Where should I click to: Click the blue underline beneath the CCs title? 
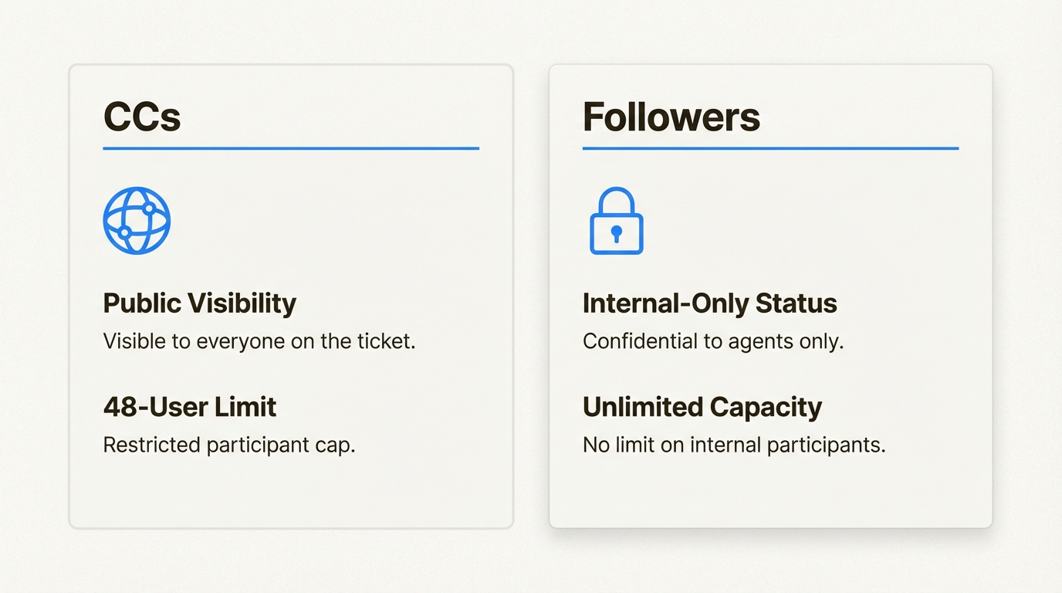tap(291, 148)
